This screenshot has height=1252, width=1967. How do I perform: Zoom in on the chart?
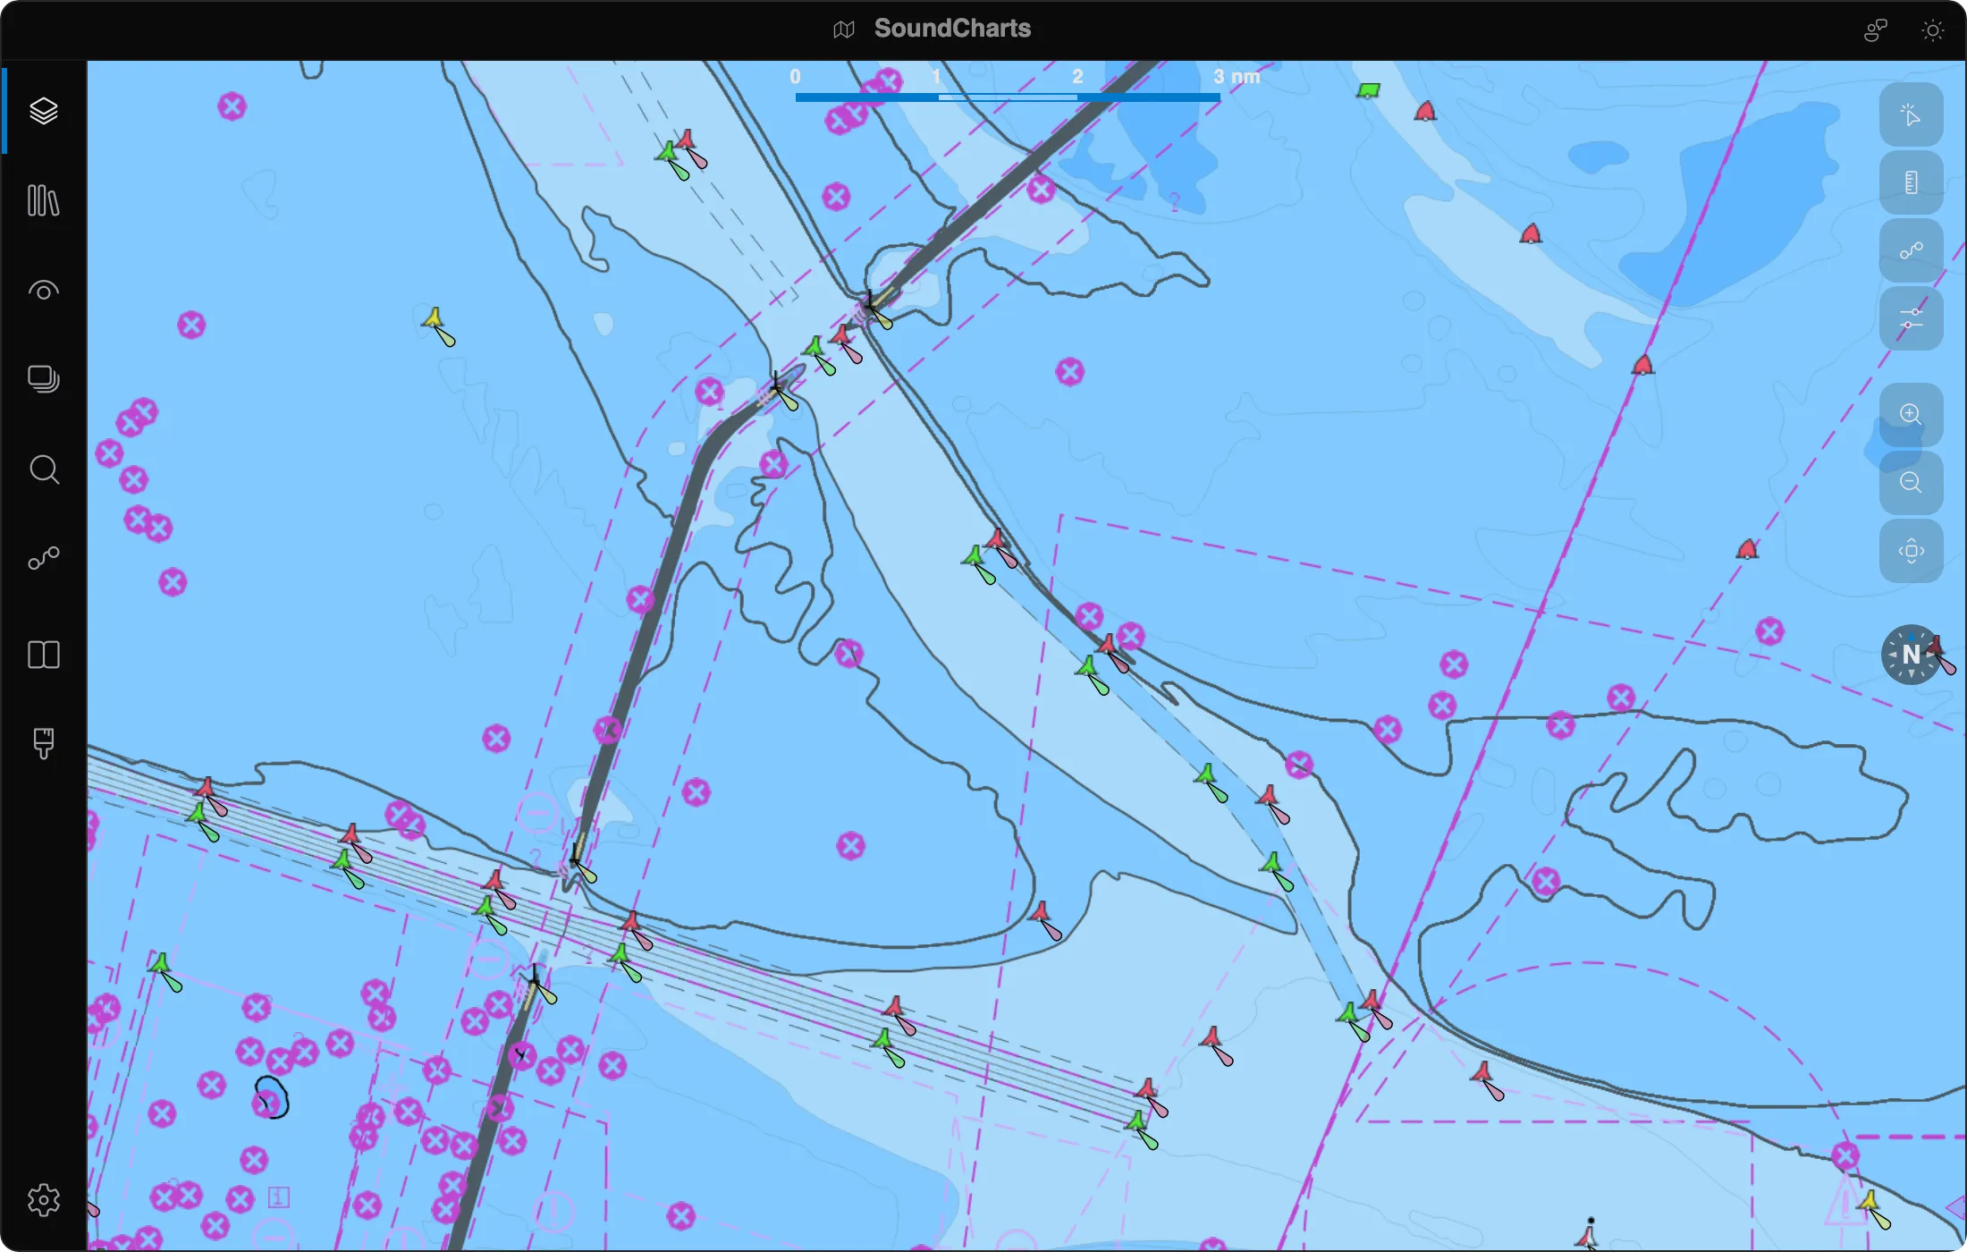(x=1911, y=414)
